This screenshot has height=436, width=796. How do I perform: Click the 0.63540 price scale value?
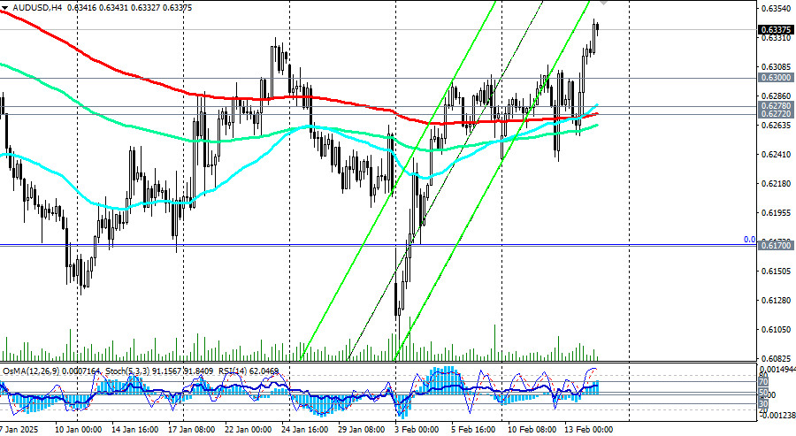[x=777, y=9]
